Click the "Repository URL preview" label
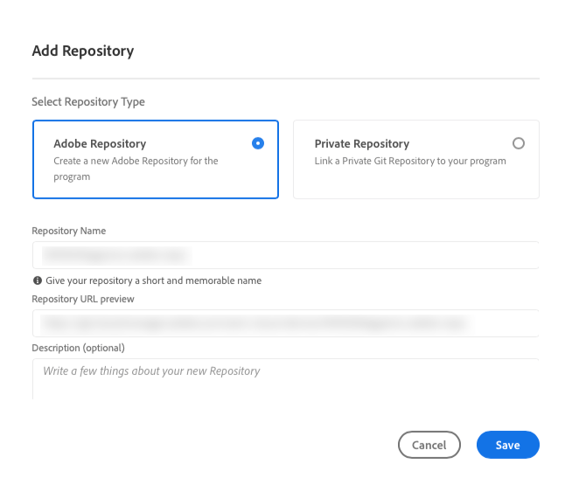 click(x=83, y=299)
